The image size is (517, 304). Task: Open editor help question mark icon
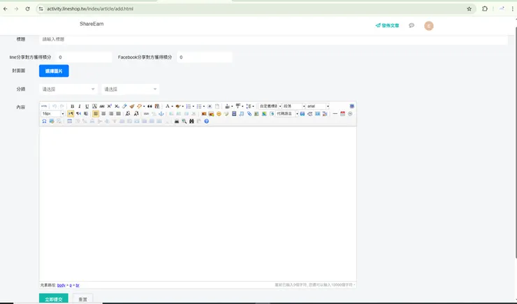click(x=206, y=122)
